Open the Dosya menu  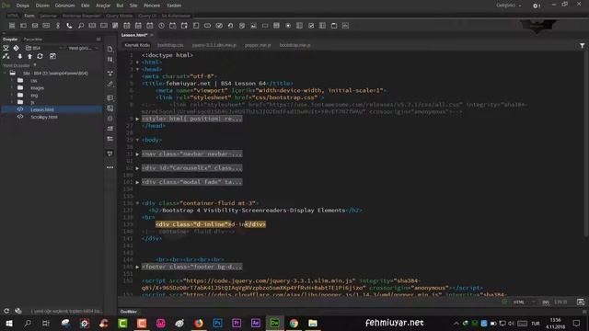pyautogui.click(x=22, y=6)
